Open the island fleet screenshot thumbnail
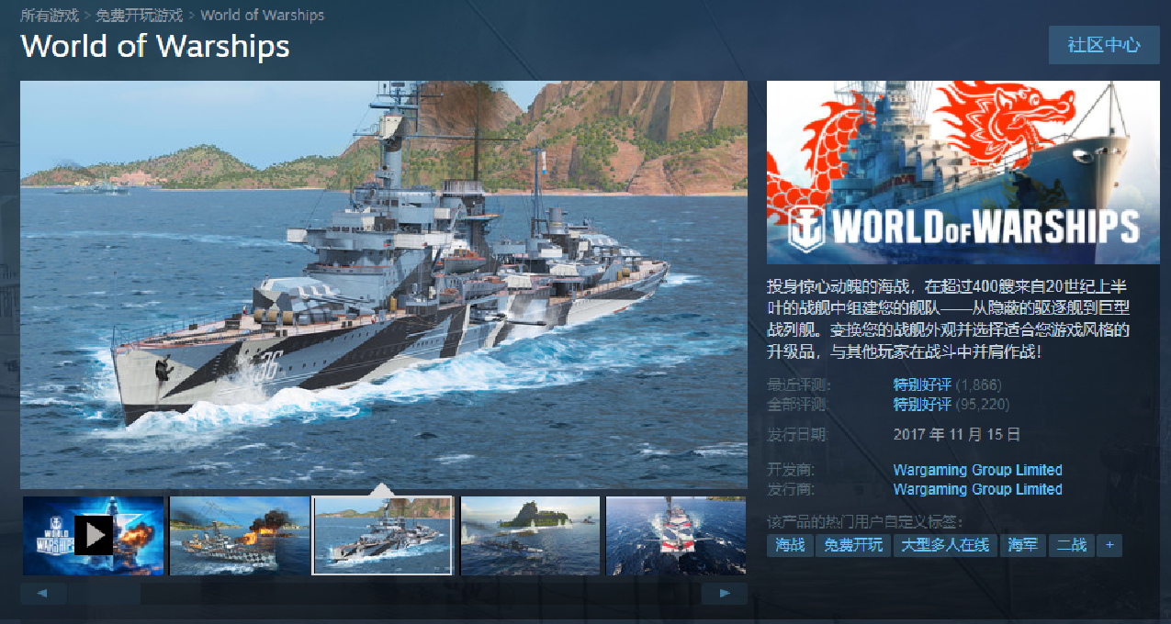Viewport: 1171px width, 624px height. (530, 536)
